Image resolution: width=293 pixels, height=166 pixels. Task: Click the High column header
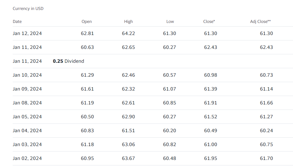tap(128, 21)
